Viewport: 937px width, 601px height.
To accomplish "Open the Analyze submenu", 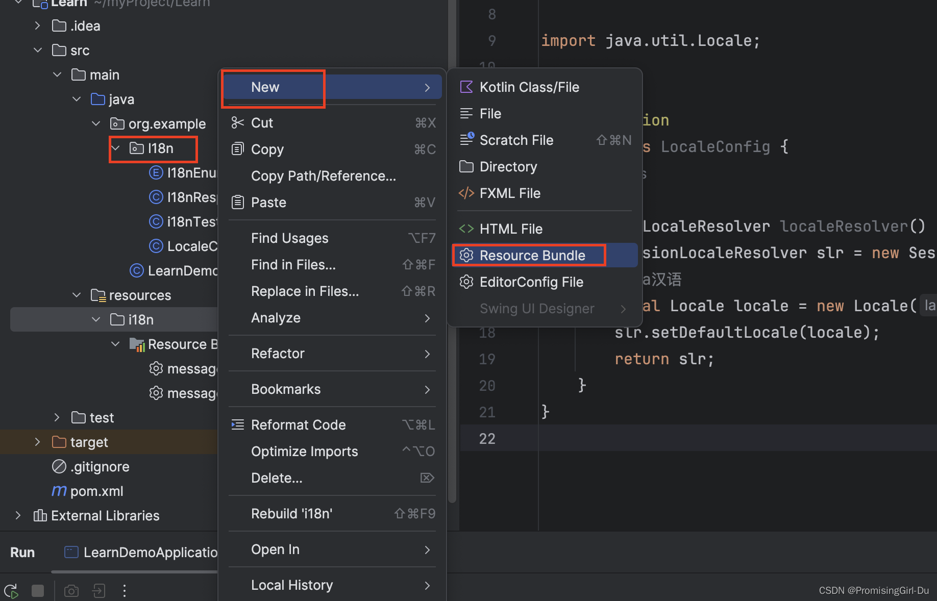I will 333,318.
